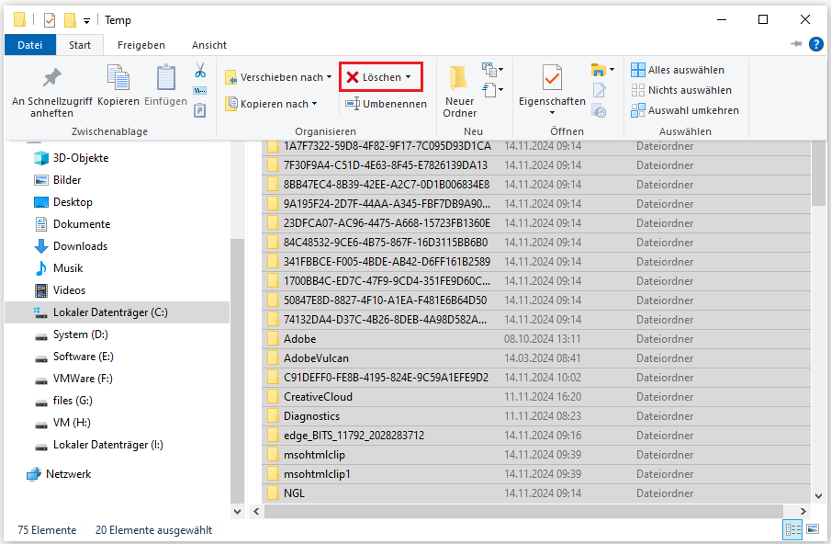Click the scissors Cut icon in ribbon
Screen dimensions: 831x544
pos(199,71)
